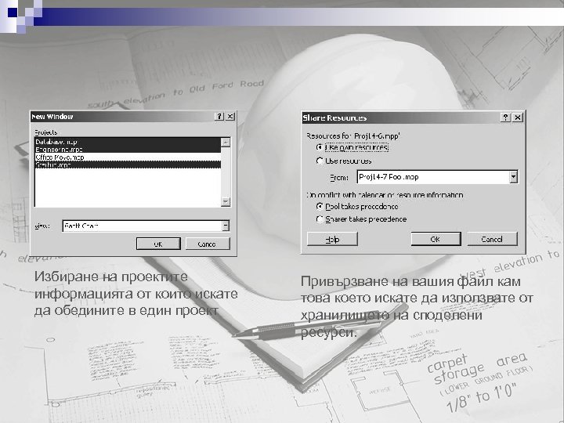Click Cancel in Share Resources dialog
The image size is (564, 423).
pos(492,239)
